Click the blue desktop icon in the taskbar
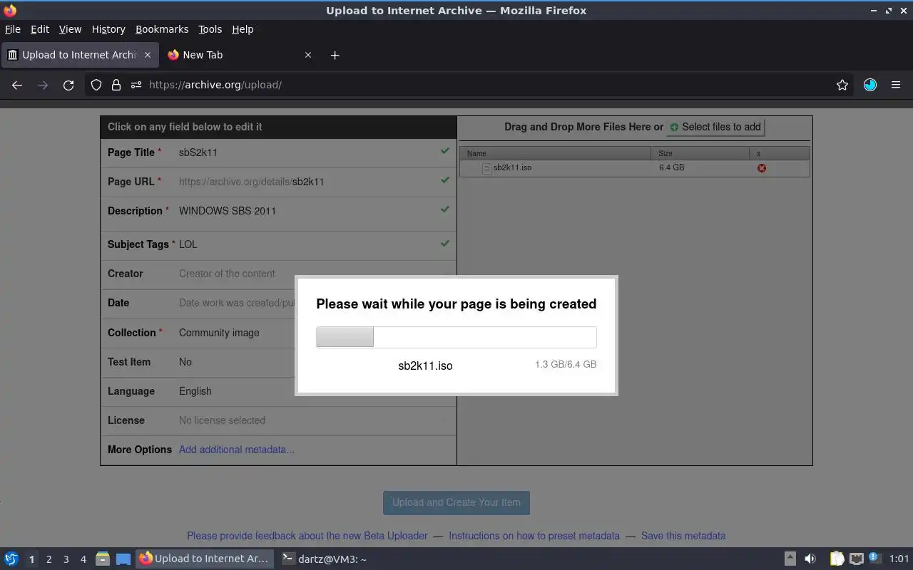The height and width of the screenshot is (570, 913). coord(123,559)
